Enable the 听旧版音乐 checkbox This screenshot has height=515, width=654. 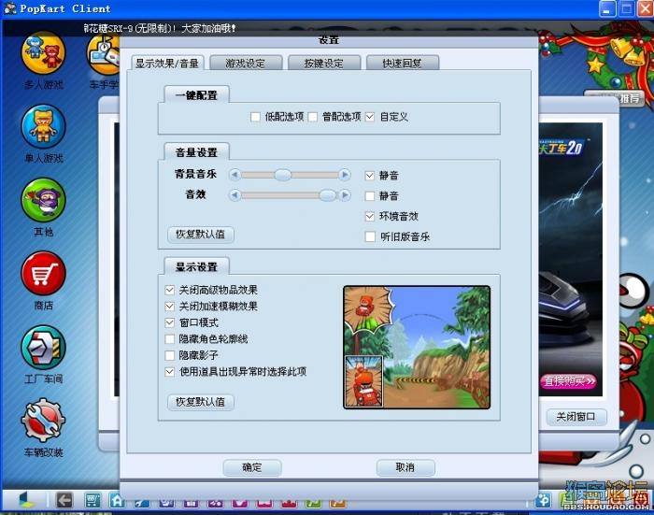coord(370,236)
